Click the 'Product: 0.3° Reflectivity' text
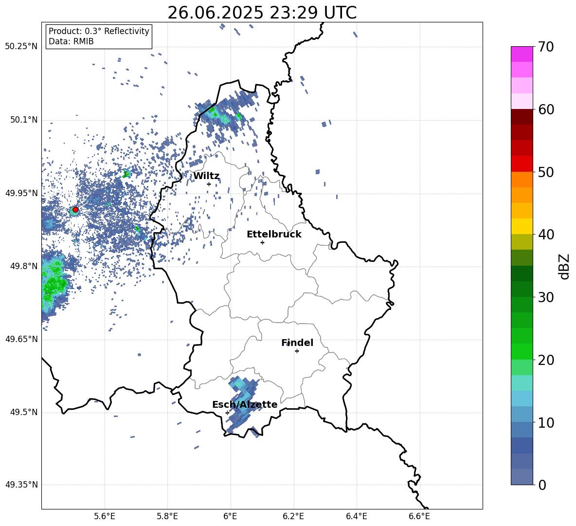576x526 pixels. pyautogui.click(x=99, y=31)
